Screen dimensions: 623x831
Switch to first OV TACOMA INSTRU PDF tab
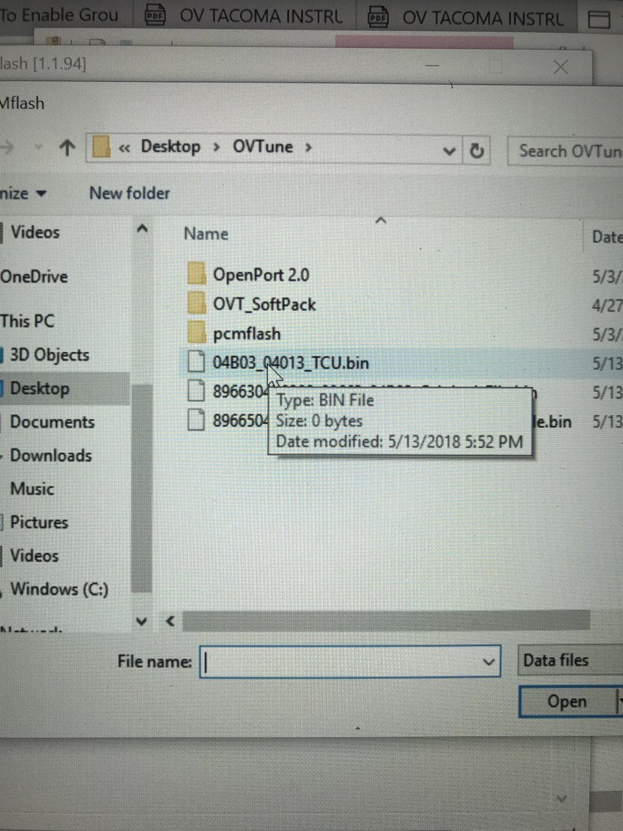tap(245, 16)
